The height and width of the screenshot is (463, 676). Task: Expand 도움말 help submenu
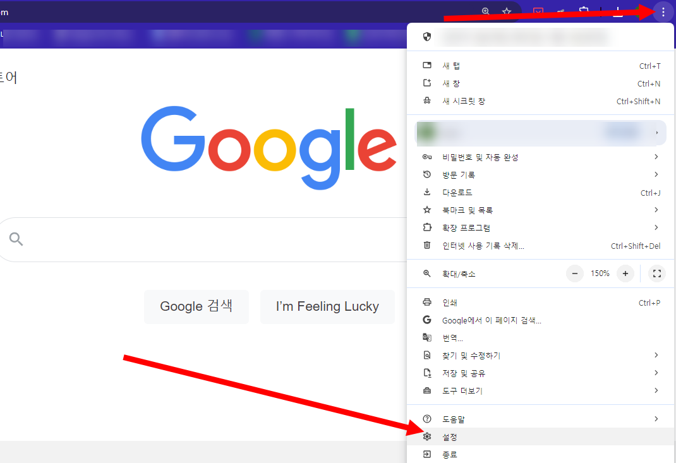click(x=541, y=419)
